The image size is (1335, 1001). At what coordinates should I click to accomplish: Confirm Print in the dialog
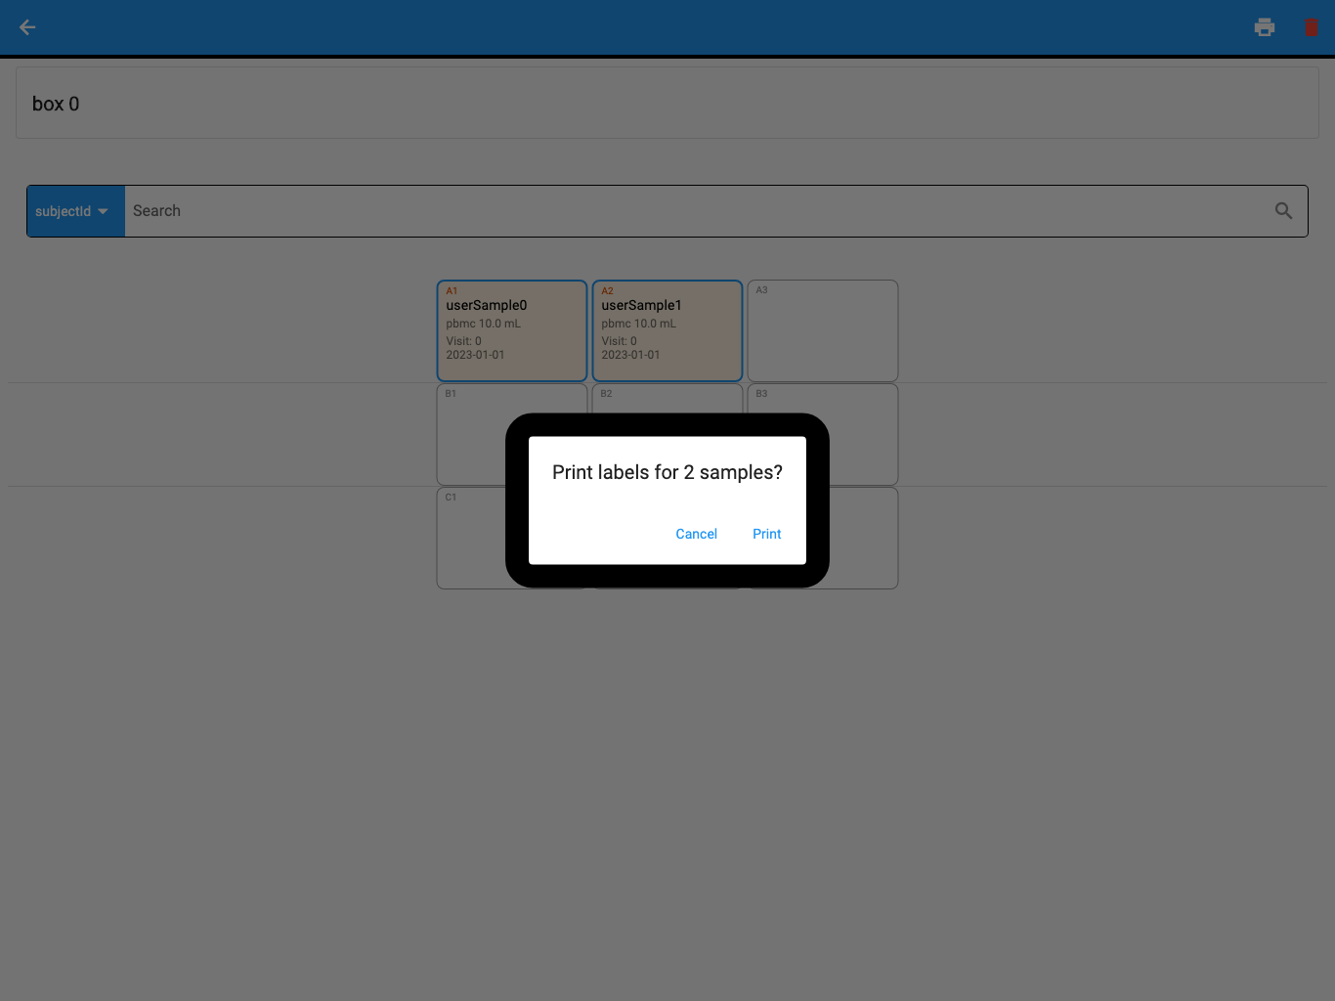767,534
